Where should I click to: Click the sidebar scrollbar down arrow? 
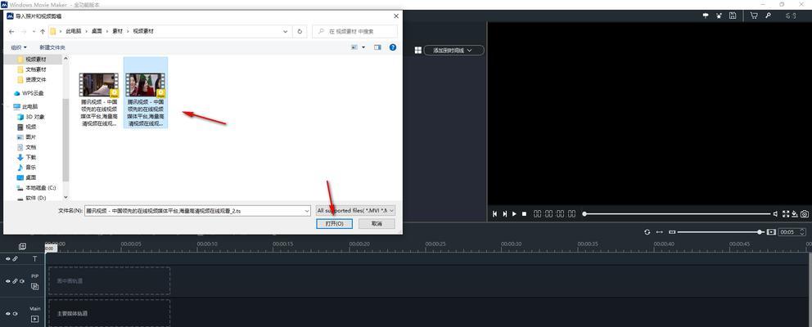click(x=65, y=197)
